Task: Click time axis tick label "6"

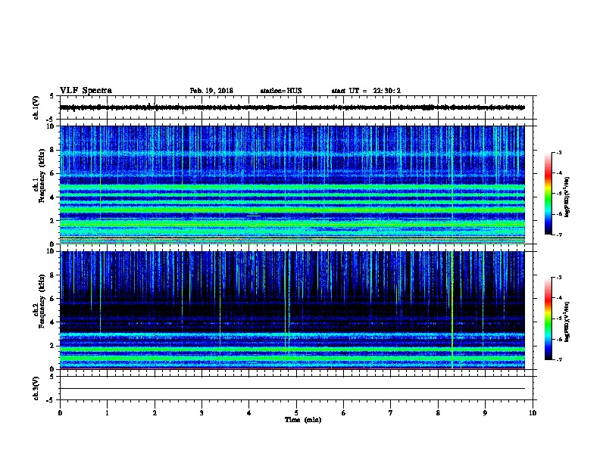Action: coord(344,413)
